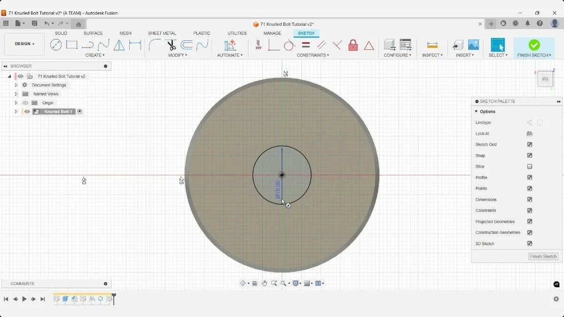Select the 2-Point Rectangle sketch tool
This screenshot has height=317, width=564.
pyautogui.click(x=72, y=45)
